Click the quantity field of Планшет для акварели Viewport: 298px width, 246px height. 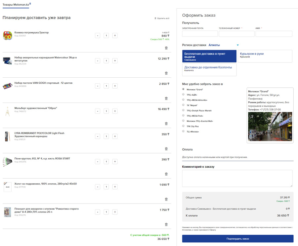tap(106, 212)
